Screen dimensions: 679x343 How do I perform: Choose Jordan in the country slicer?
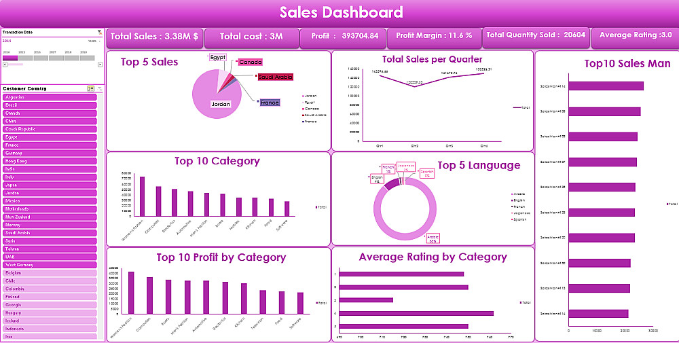(x=50, y=193)
